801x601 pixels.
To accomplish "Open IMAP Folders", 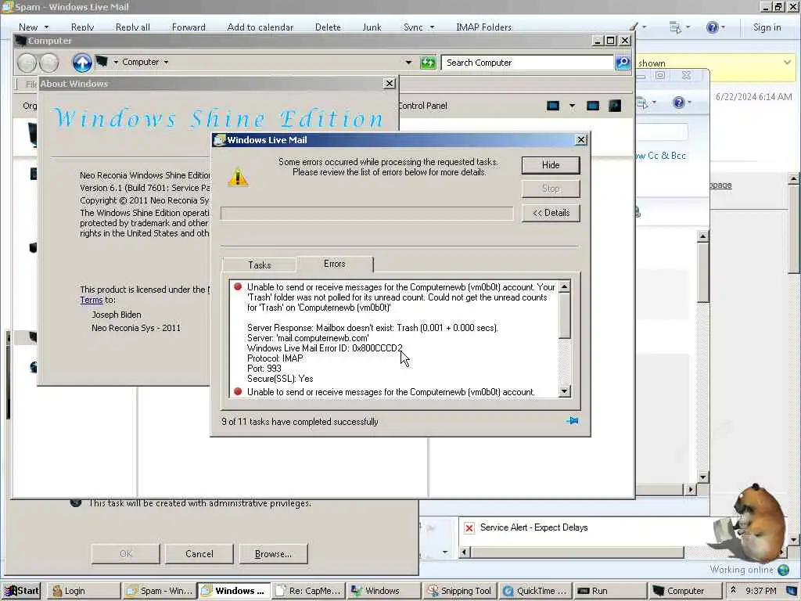I will [483, 27].
